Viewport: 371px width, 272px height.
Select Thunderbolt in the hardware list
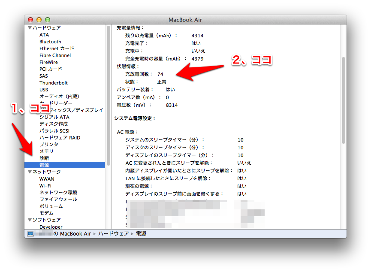tap(54, 83)
